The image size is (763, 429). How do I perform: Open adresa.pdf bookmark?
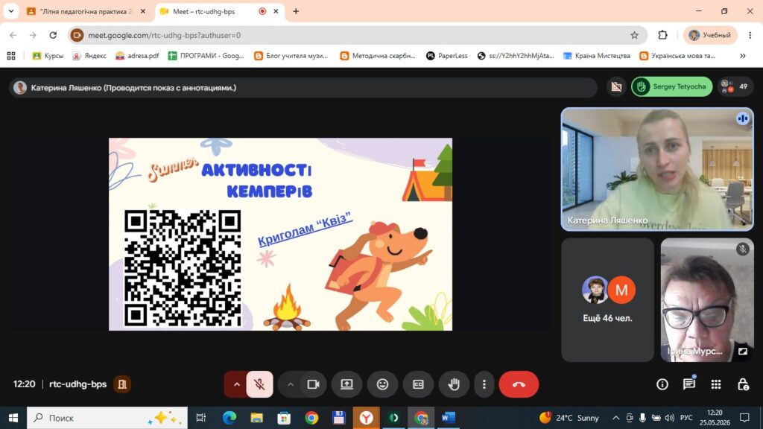[137, 56]
